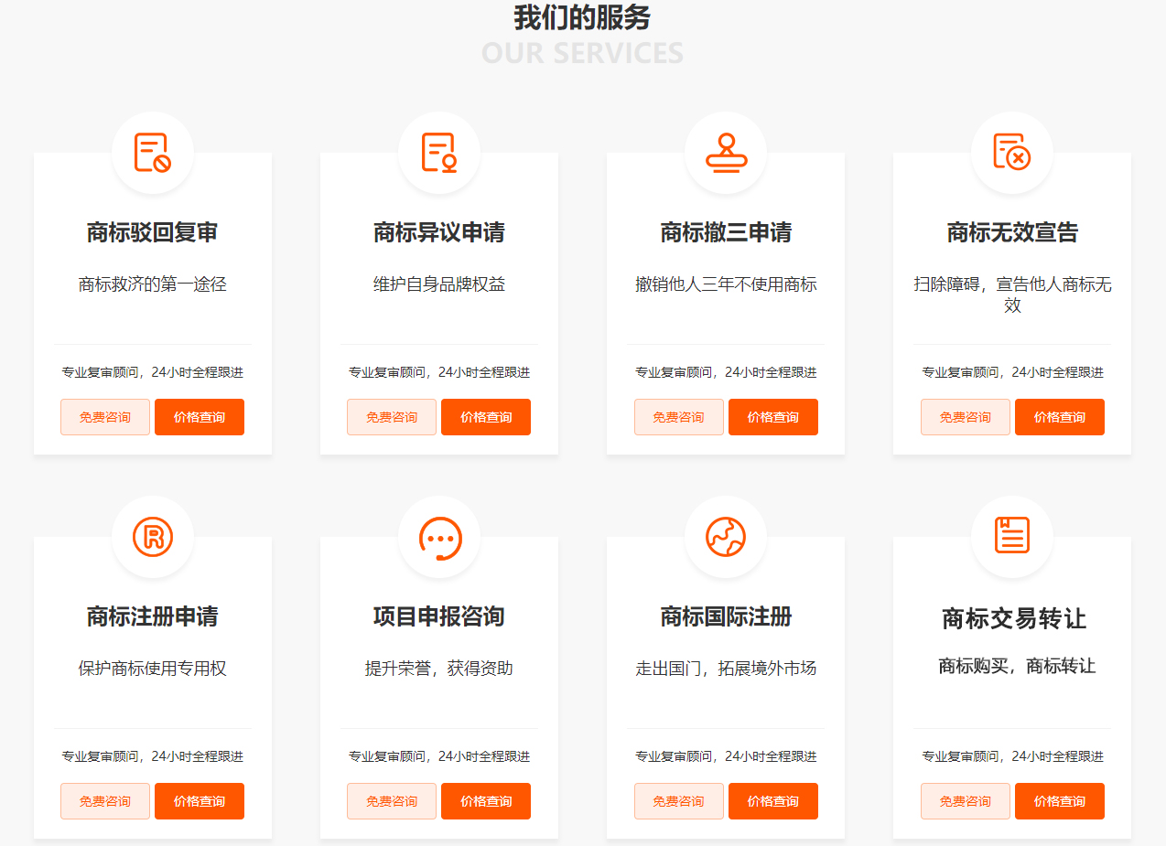Click the 商标注册申请 registered R icon
The width and height of the screenshot is (1166, 846).
tap(152, 537)
